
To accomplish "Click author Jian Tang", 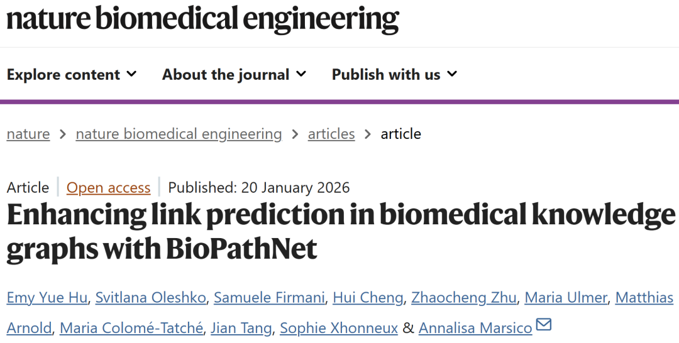I will 241,328.
